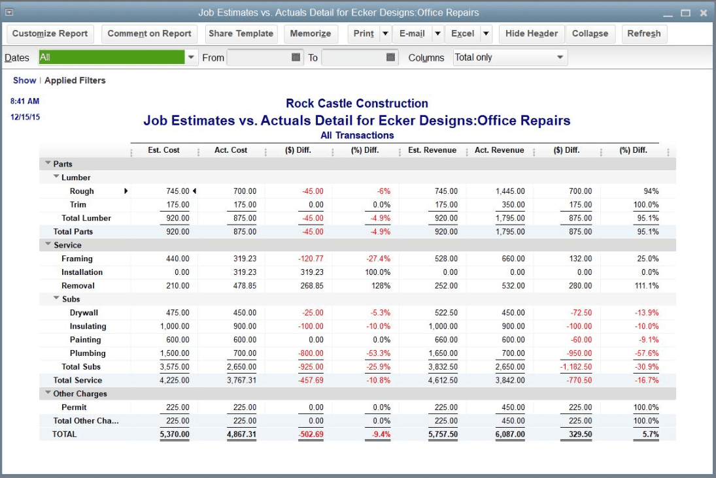
Task: Select the Trim row label
Action: (78, 204)
